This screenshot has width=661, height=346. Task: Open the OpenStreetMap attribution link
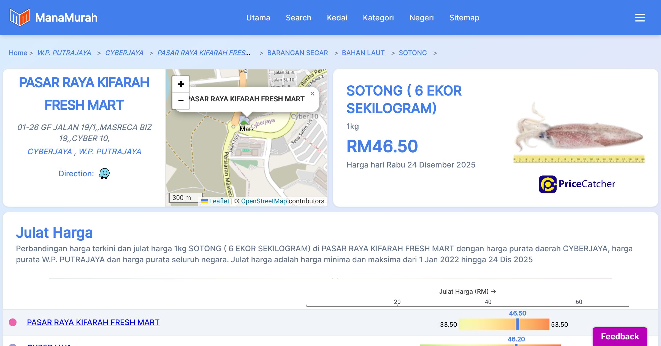coord(264,201)
